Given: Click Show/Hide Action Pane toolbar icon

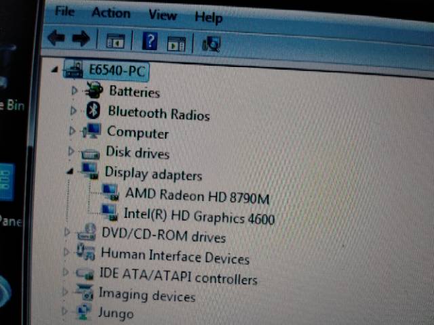Looking at the screenshot, I should click(176, 44).
